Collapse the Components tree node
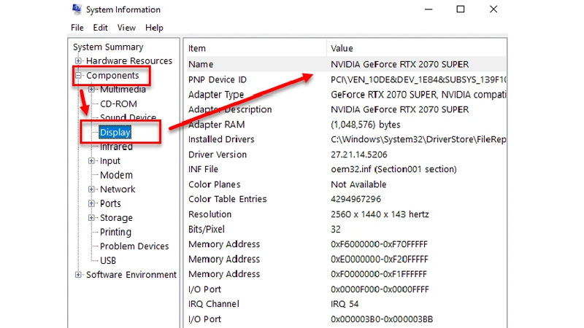The width and height of the screenshot is (584, 328). tap(79, 75)
